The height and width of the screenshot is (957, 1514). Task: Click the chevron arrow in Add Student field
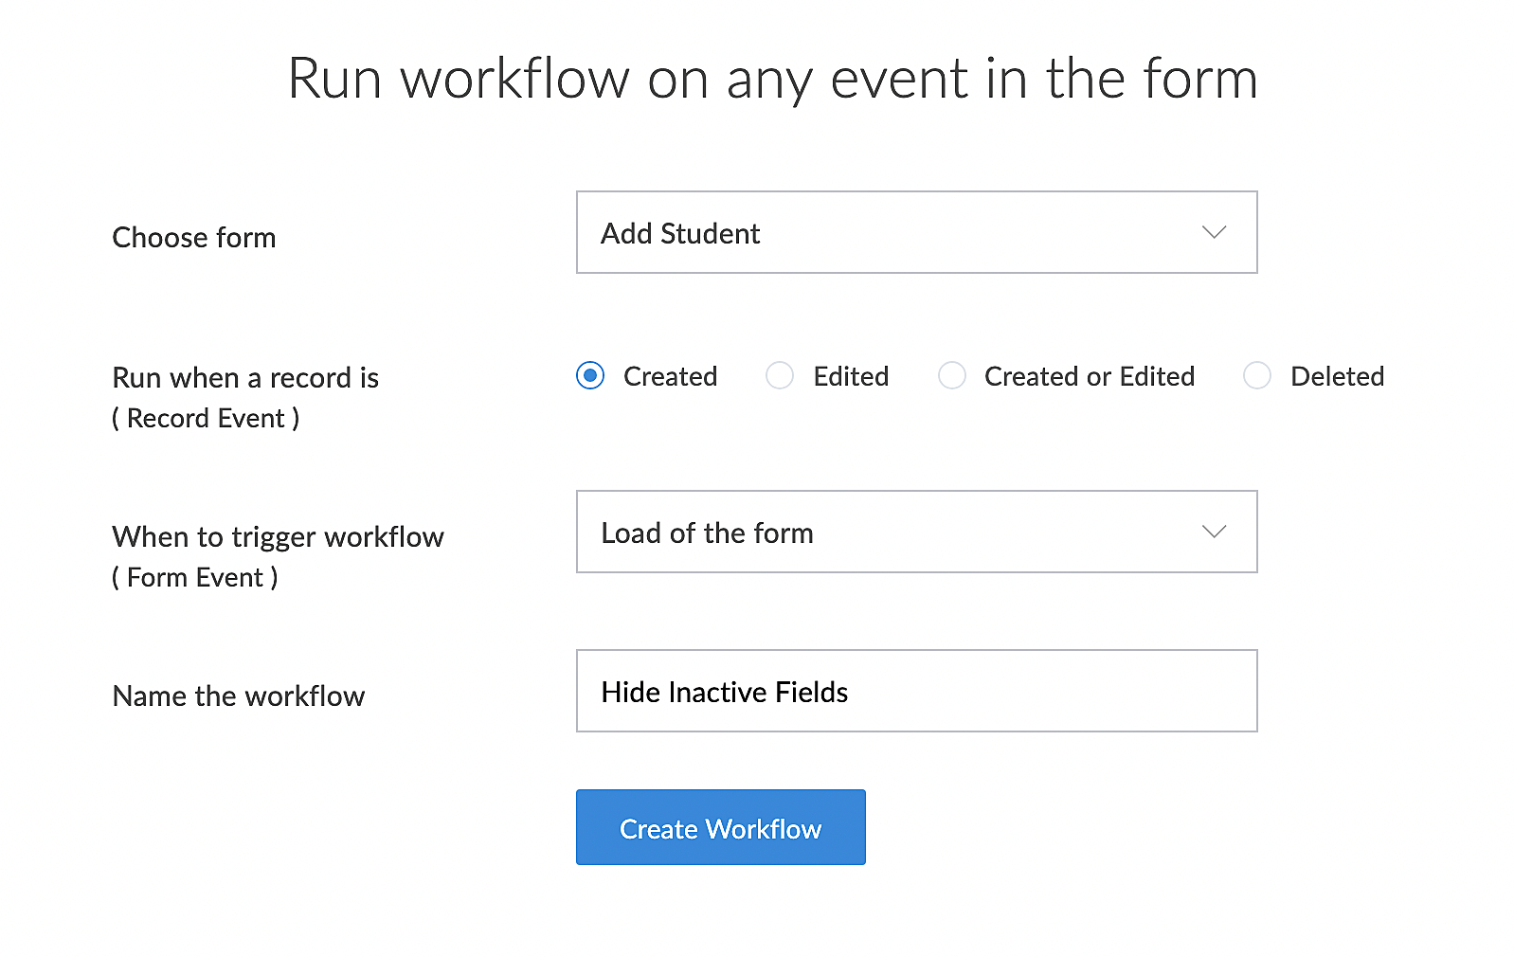click(x=1214, y=233)
